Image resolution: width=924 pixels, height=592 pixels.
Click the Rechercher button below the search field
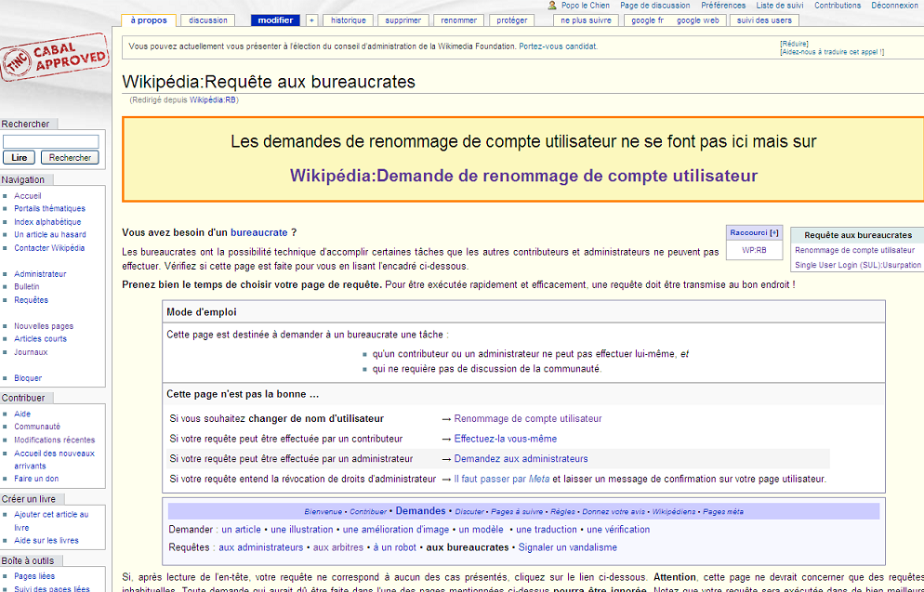70,158
